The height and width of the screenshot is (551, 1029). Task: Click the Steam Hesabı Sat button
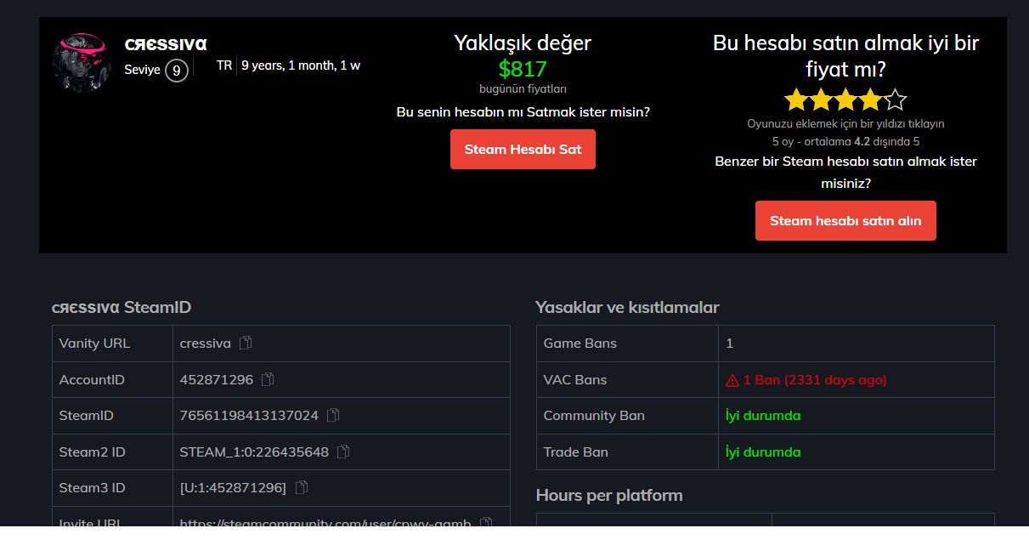click(x=523, y=149)
